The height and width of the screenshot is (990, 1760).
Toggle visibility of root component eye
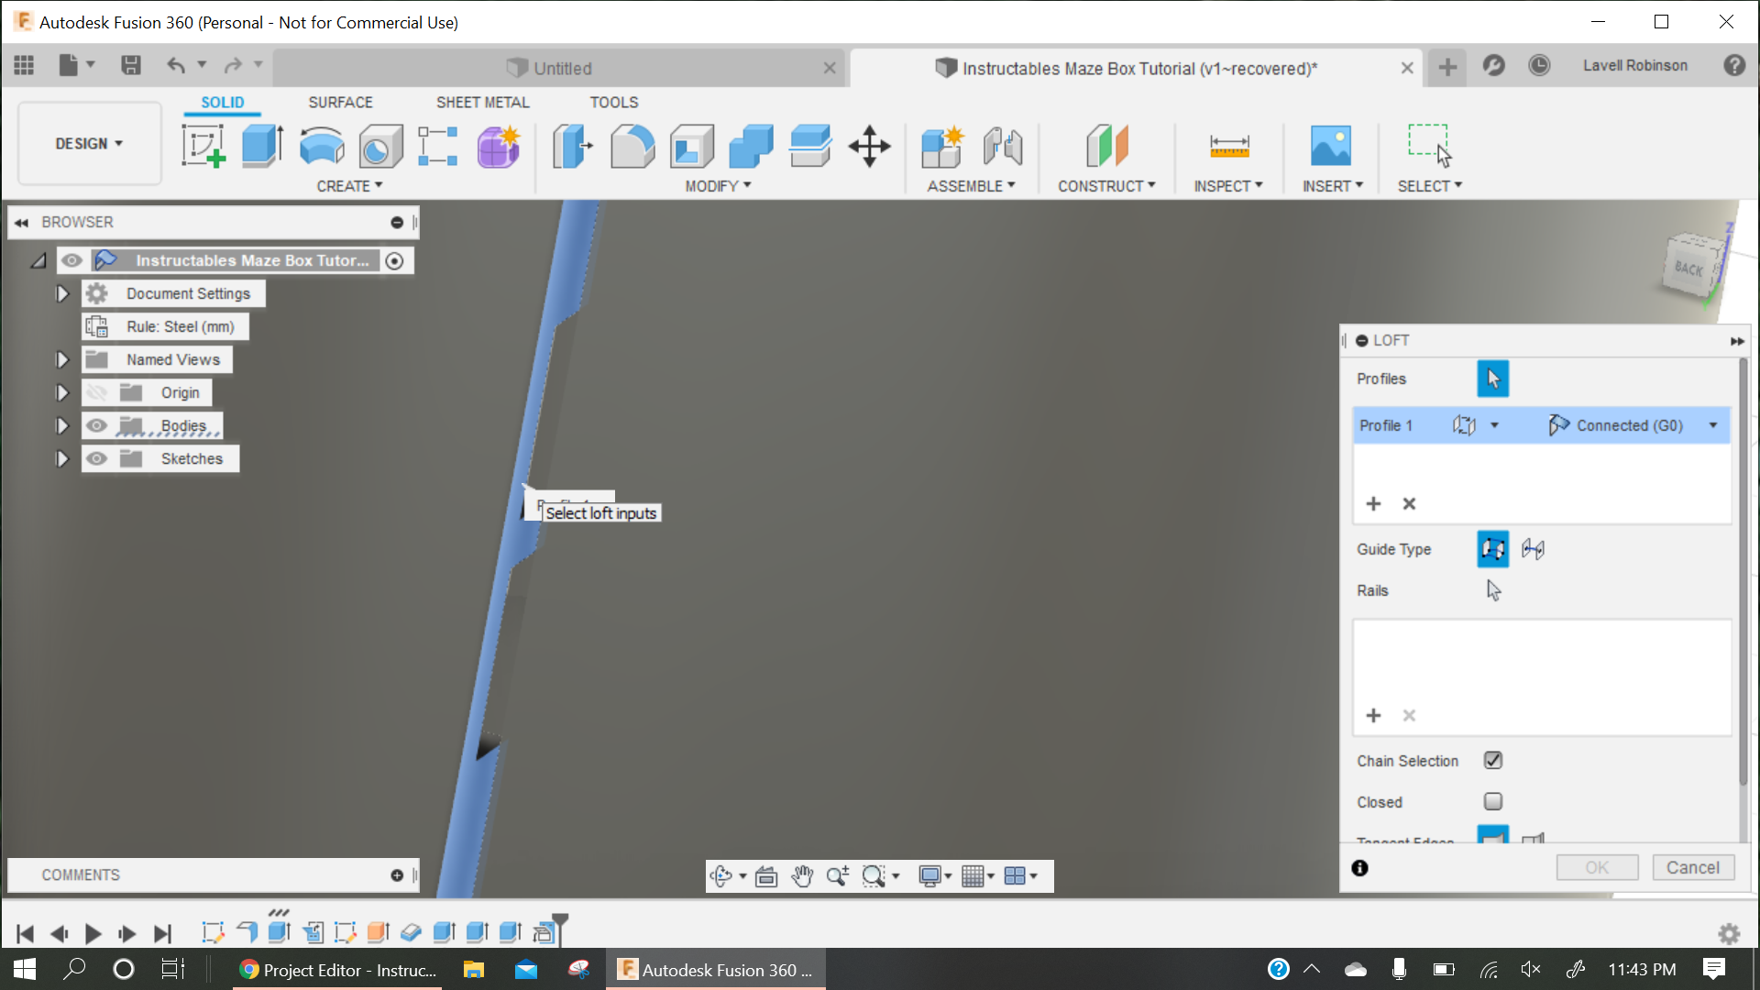click(x=71, y=260)
